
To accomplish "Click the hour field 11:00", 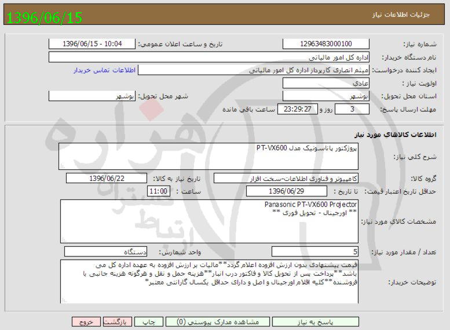I will [x=159, y=191].
